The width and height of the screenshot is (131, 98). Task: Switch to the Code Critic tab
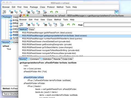coord(67,59)
